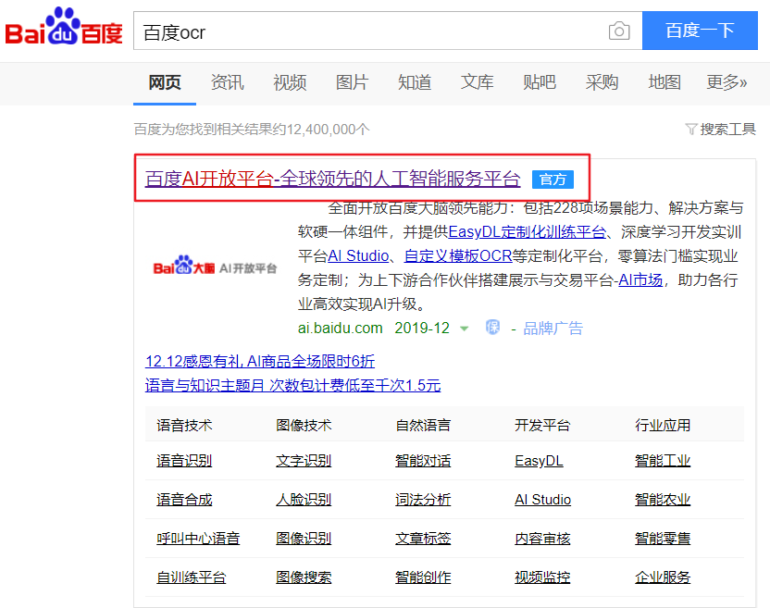Open the 视频监控 link

coord(542,577)
